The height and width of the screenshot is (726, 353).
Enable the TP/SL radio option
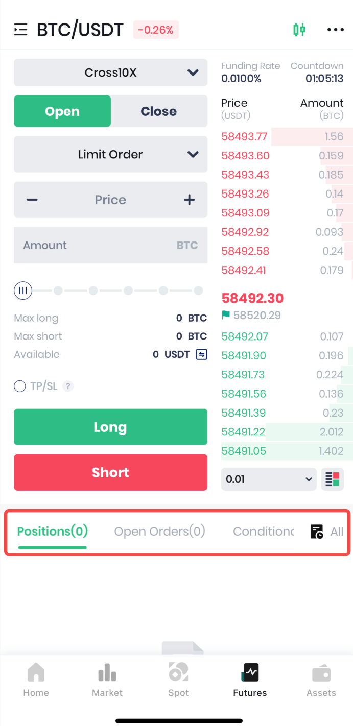20,386
